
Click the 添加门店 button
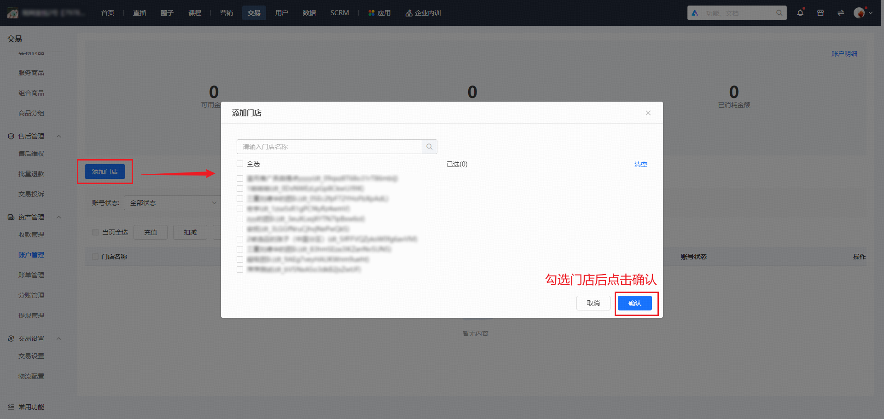coord(105,172)
